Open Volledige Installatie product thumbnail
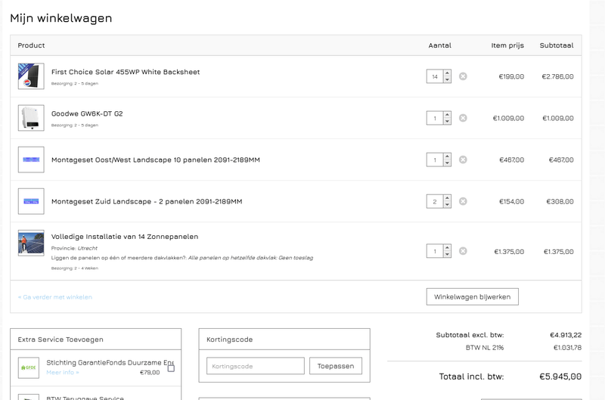The height and width of the screenshot is (400, 605). [31, 243]
